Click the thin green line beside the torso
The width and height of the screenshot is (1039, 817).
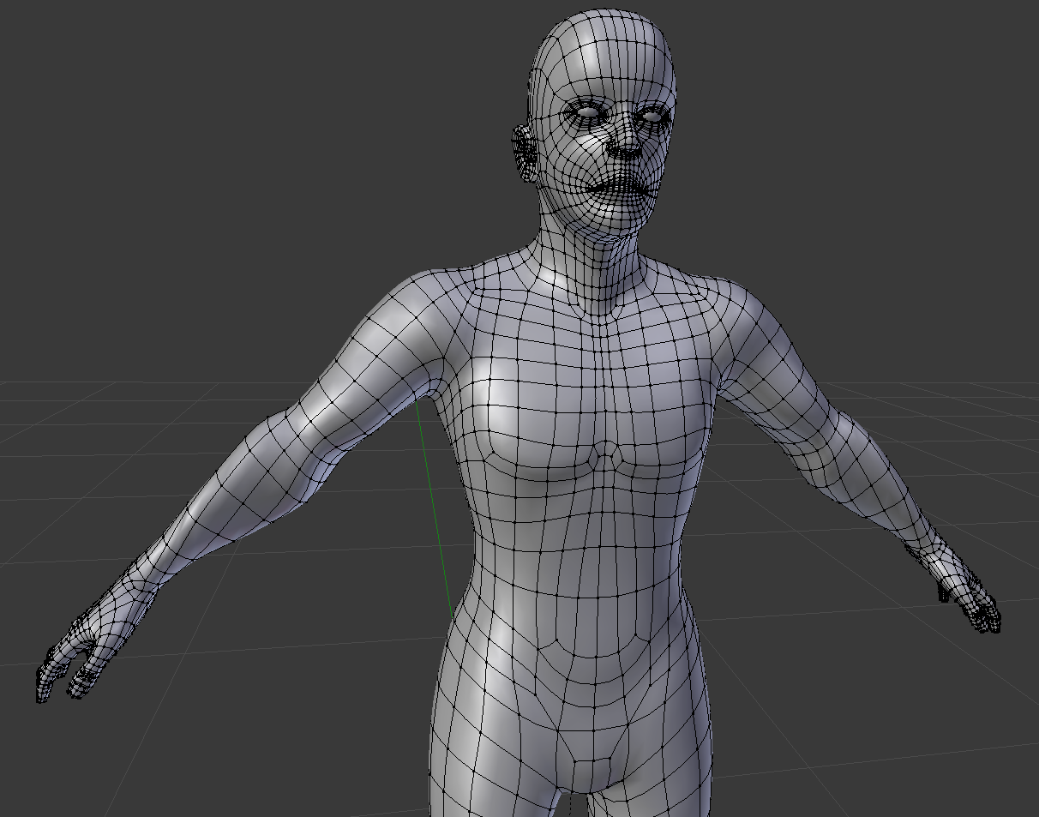(x=435, y=508)
